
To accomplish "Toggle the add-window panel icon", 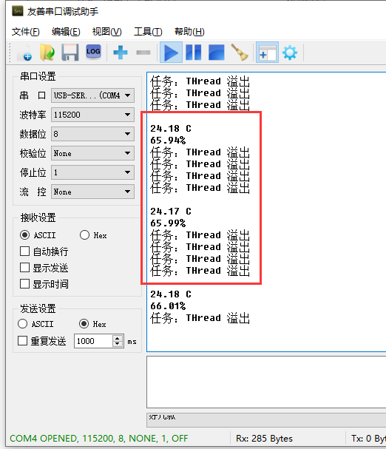I will tap(267, 52).
